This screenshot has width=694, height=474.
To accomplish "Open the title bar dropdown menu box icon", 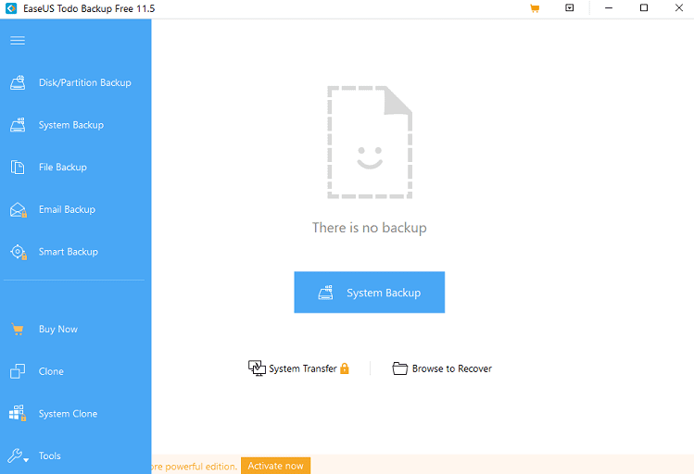I will pyautogui.click(x=570, y=7).
